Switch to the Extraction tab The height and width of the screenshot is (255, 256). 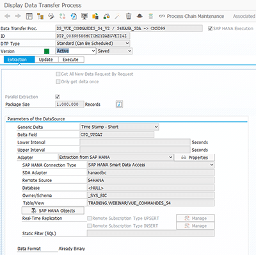tap(19, 60)
